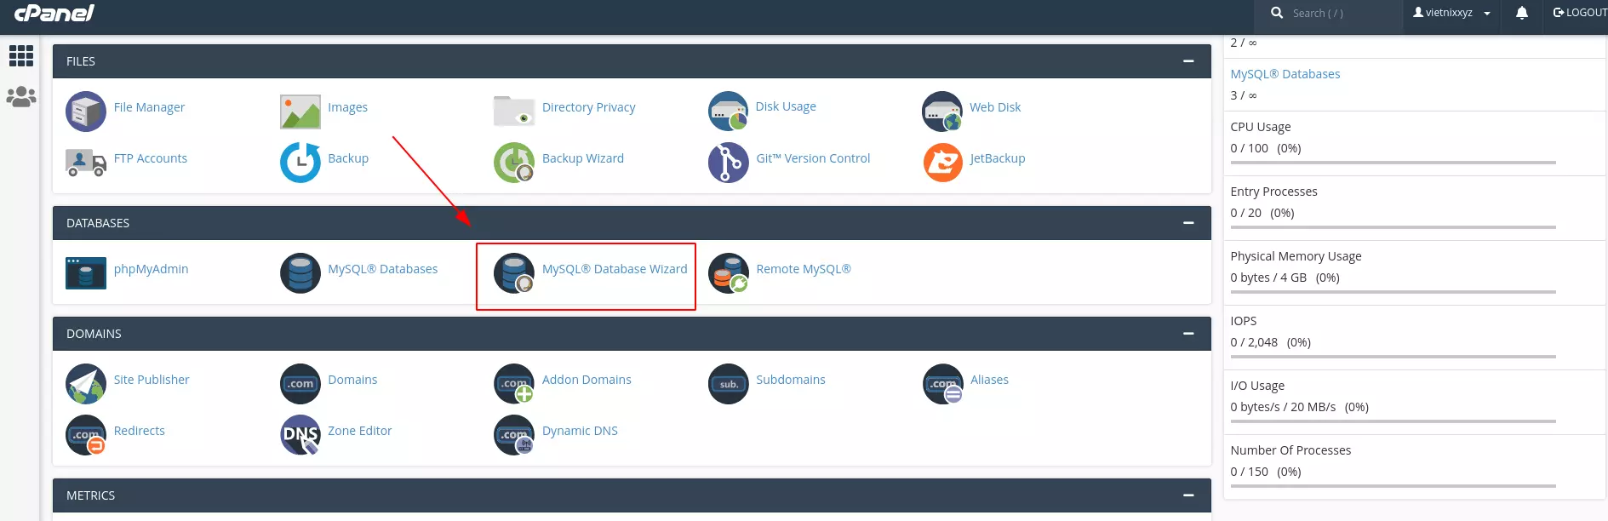Collapse the Domains section
Image resolution: width=1608 pixels, height=521 pixels.
pos(1188,334)
